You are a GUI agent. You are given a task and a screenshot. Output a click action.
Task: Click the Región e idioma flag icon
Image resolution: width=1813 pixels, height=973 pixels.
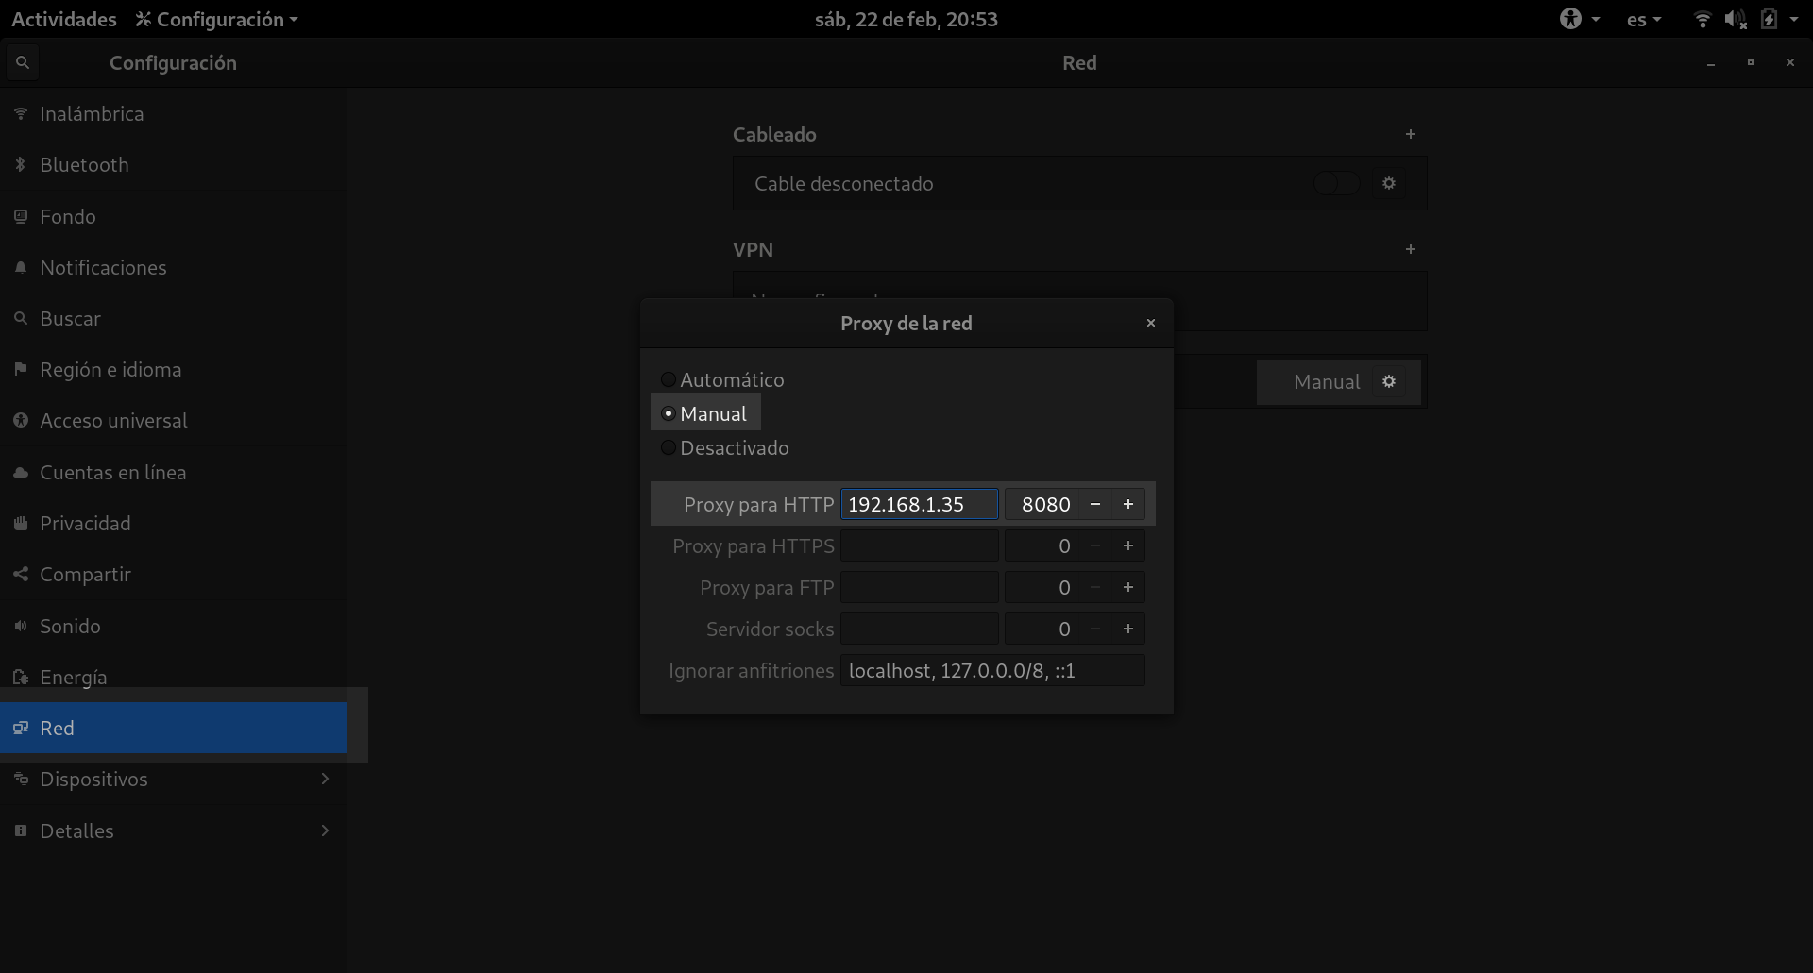coord(21,370)
